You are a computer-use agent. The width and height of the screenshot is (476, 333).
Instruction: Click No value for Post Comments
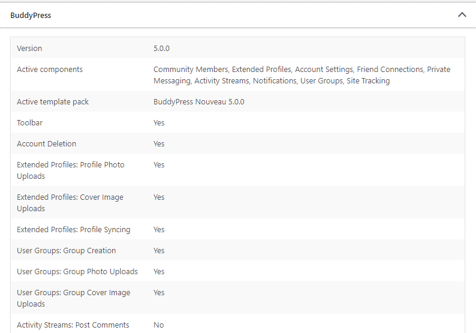[x=159, y=325]
